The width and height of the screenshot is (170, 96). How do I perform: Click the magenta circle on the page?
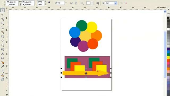[x=83, y=46]
